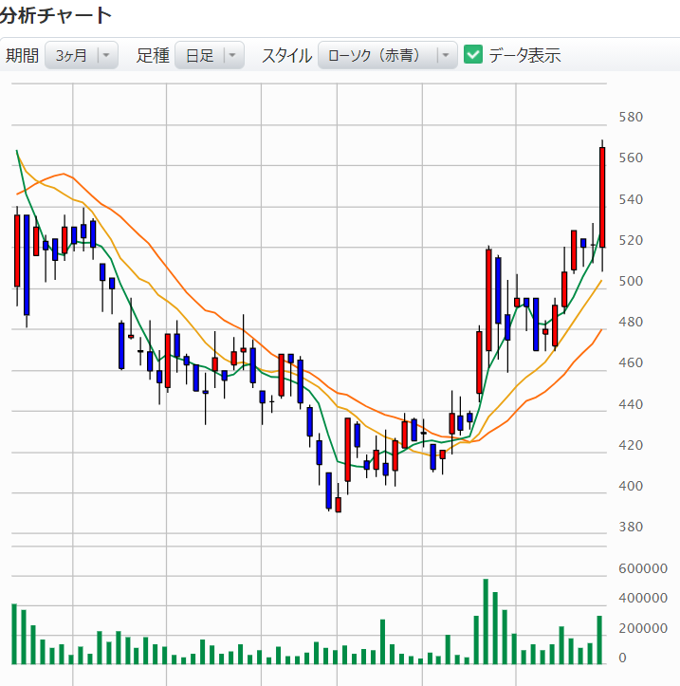Click the スタイル label
Viewport: 680px width, 686px height.
click(286, 56)
